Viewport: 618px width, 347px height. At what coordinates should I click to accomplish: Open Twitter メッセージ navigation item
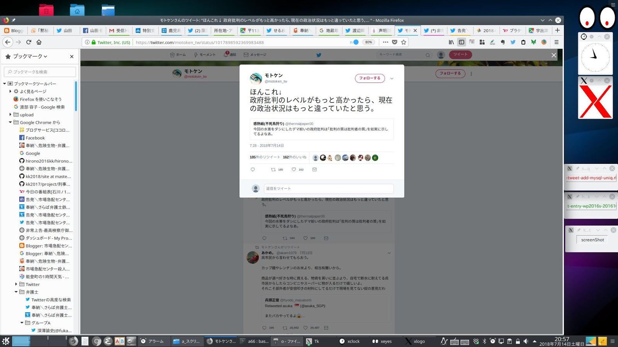click(x=255, y=55)
